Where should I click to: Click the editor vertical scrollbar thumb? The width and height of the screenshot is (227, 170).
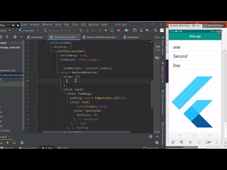[x=152, y=95]
